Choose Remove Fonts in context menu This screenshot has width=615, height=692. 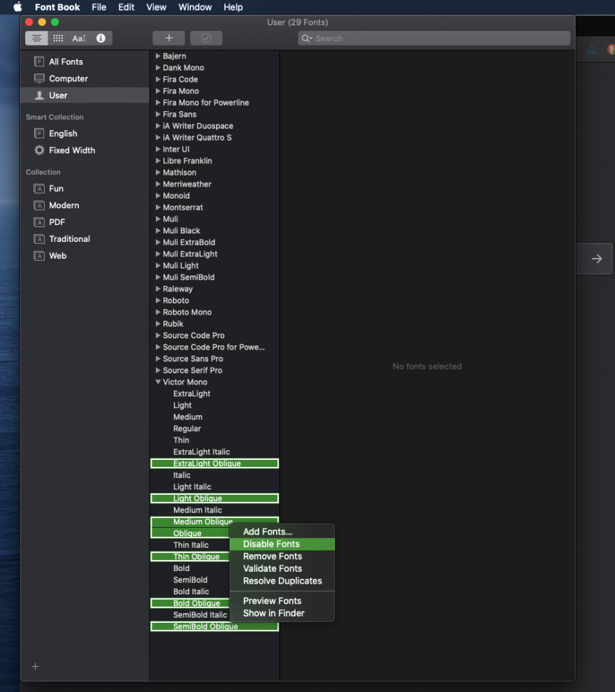[282, 556]
